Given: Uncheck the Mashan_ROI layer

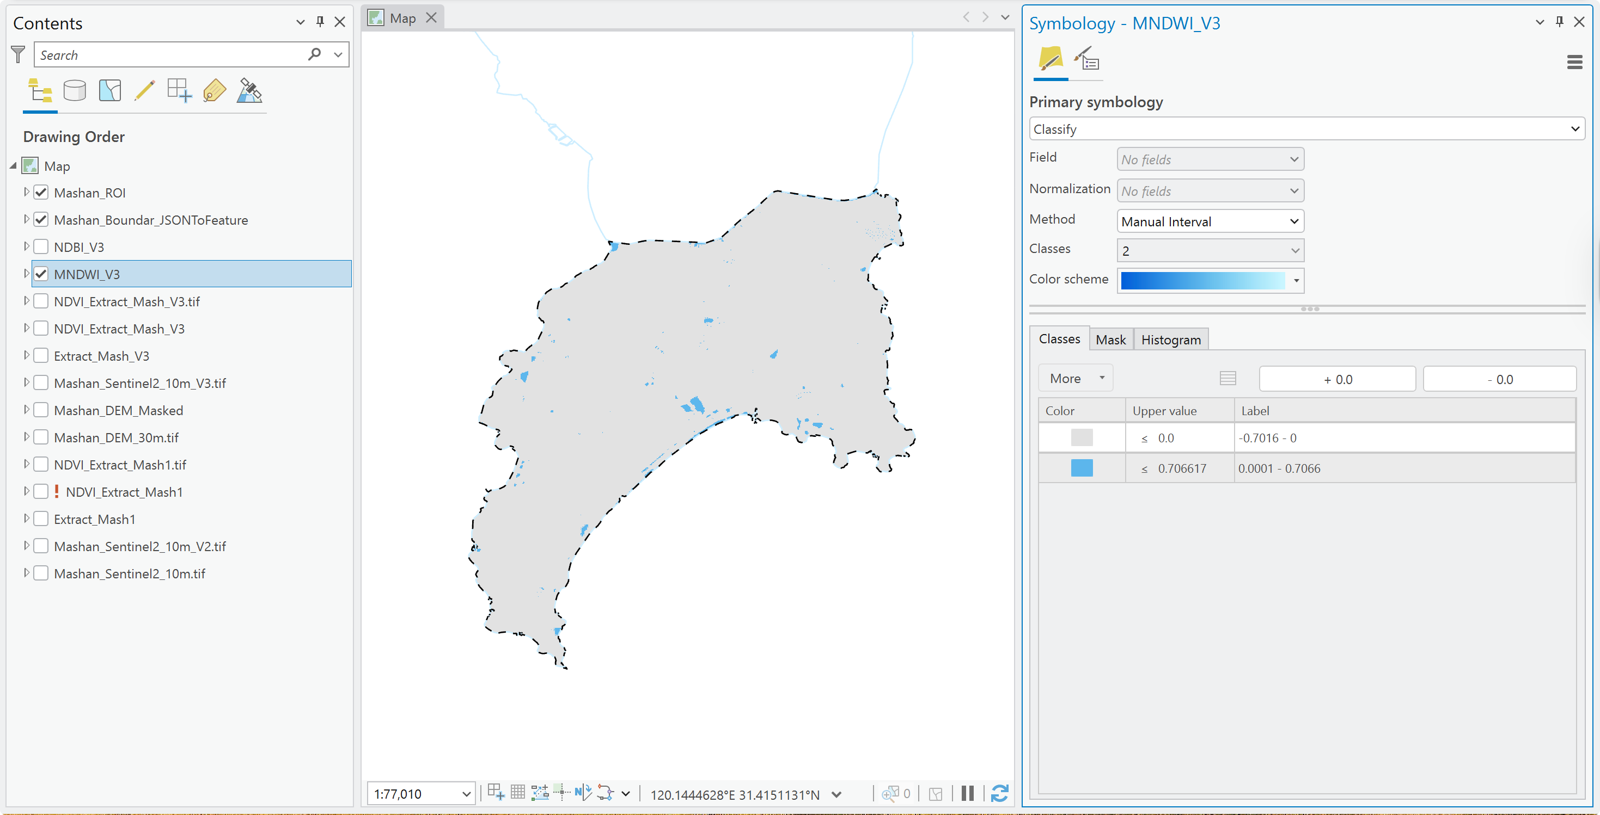Looking at the screenshot, I should [41, 193].
